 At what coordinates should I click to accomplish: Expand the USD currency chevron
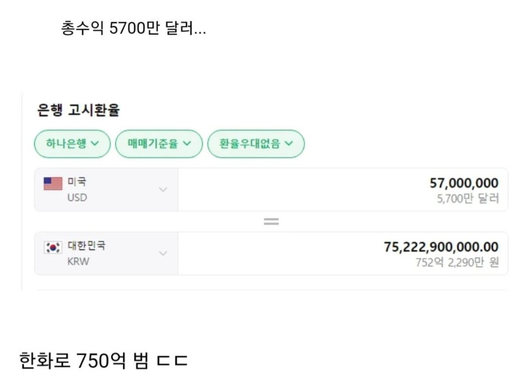pos(163,190)
